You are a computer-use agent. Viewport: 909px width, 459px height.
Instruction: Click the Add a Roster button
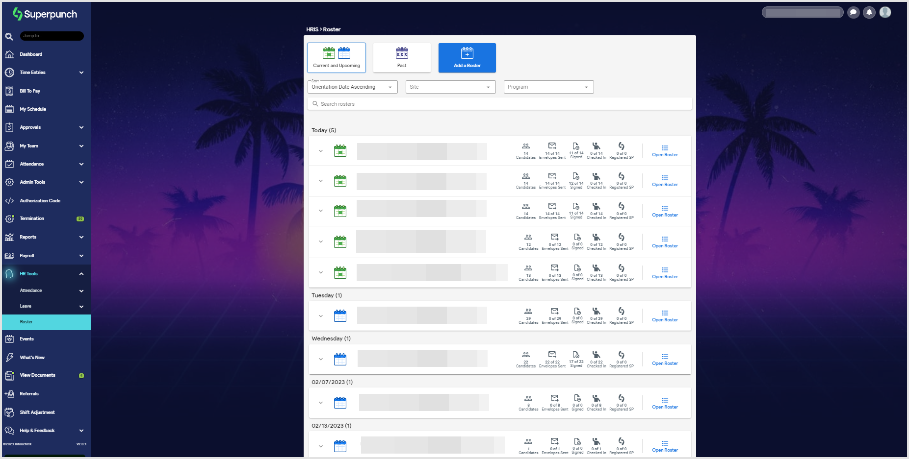click(x=467, y=57)
